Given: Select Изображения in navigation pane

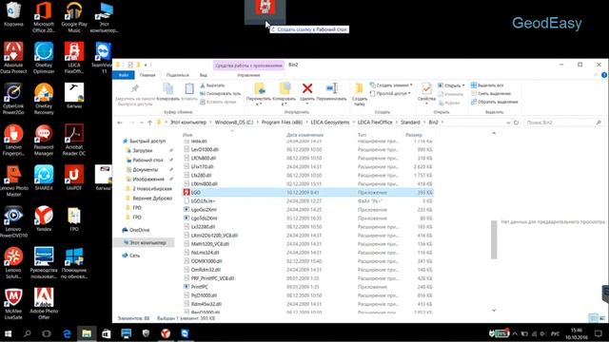Looking at the screenshot, I should (148, 180).
